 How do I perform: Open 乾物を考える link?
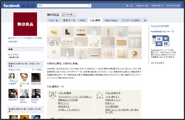pyautogui.click(x=64, y=106)
